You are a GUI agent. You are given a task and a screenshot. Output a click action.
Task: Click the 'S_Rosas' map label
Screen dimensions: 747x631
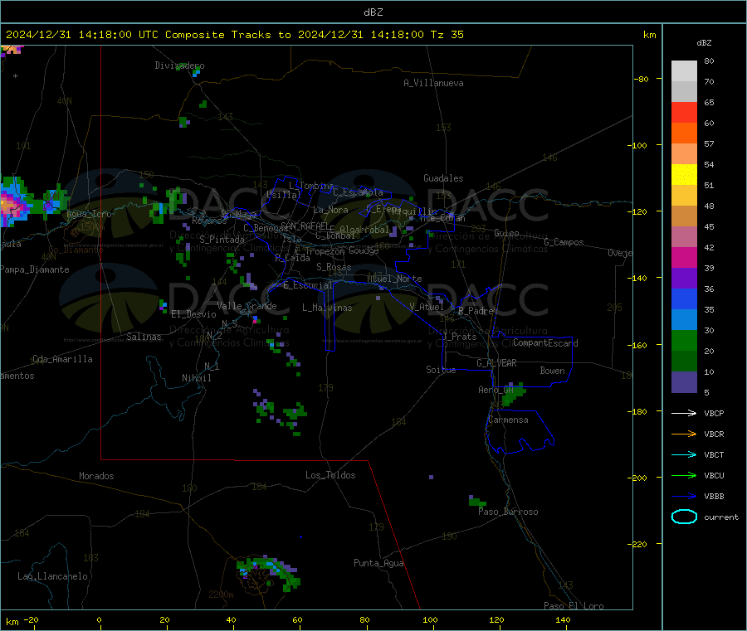(x=334, y=267)
